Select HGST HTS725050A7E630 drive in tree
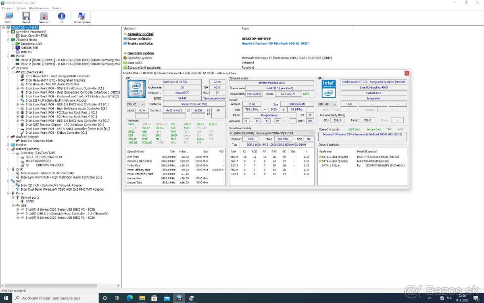The height and width of the screenshot is (303, 484). pos(44,157)
